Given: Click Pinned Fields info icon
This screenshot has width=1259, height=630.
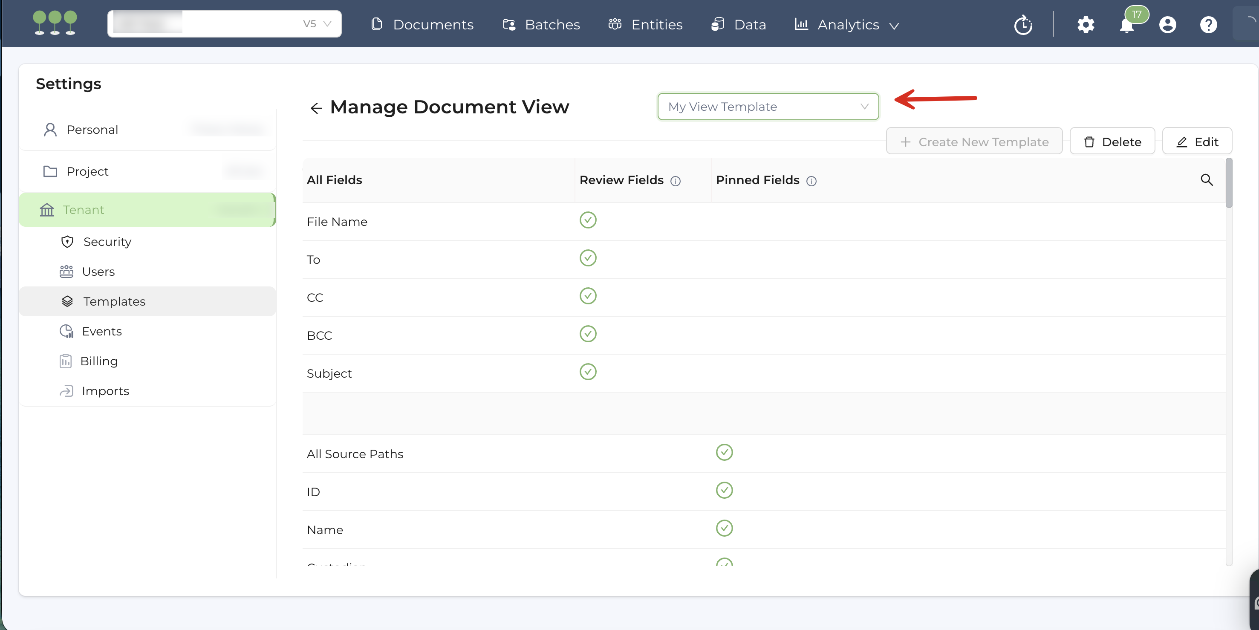Looking at the screenshot, I should 811,181.
